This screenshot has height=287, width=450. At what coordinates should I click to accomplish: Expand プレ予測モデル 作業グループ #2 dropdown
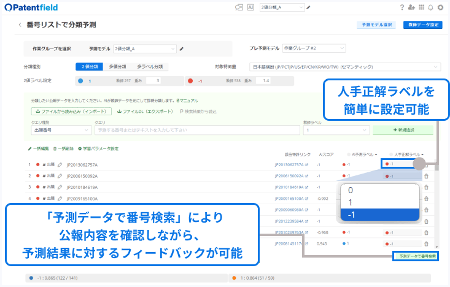pyautogui.click(x=314, y=48)
